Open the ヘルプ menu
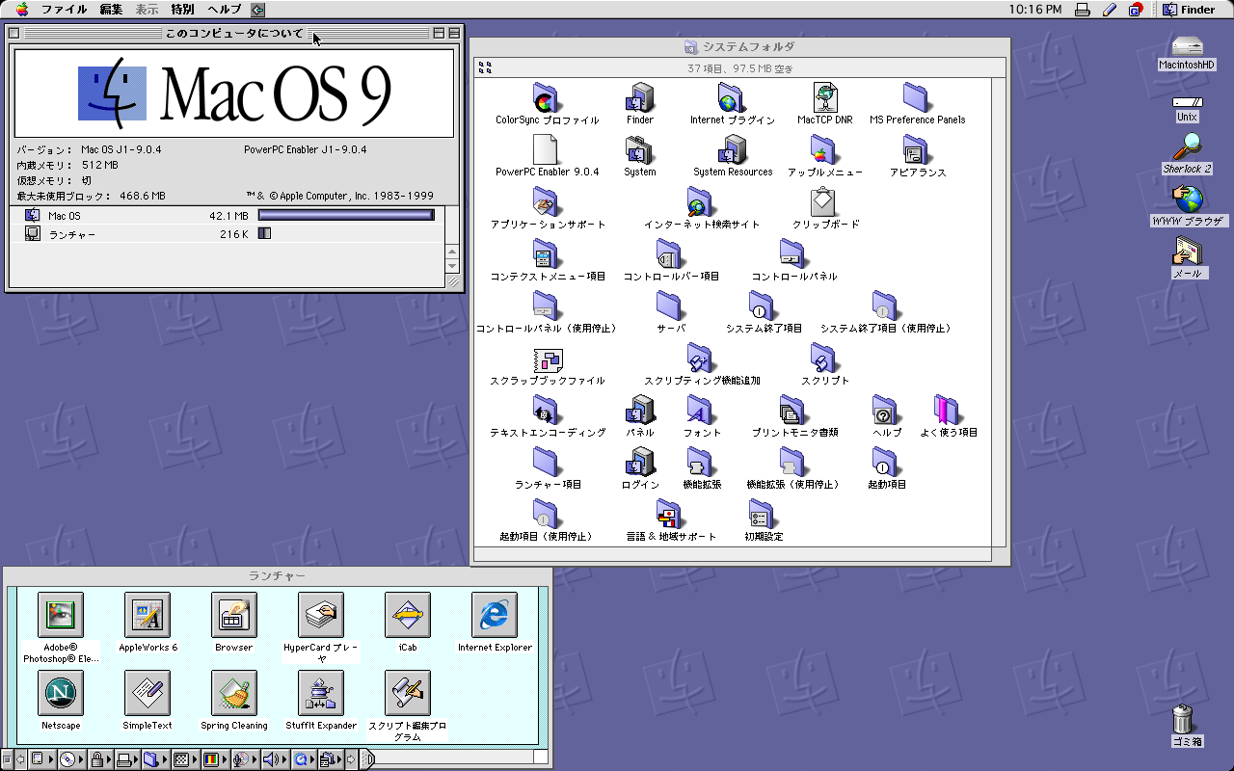Image resolution: width=1234 pixels, height=771 pixels. (225, 10)
